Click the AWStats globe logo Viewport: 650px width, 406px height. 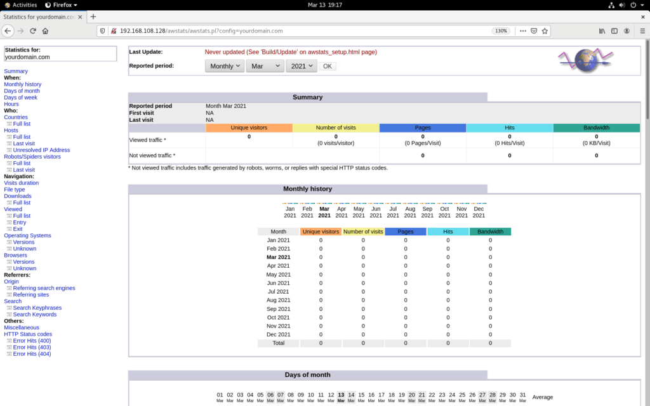[585, 60]
